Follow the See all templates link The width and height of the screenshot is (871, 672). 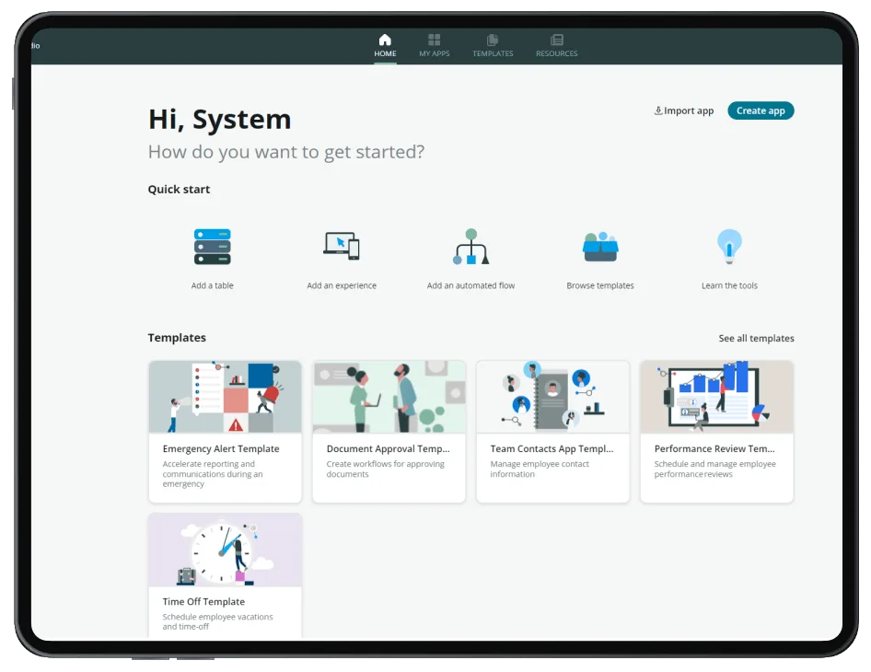(x=756, y=339)
